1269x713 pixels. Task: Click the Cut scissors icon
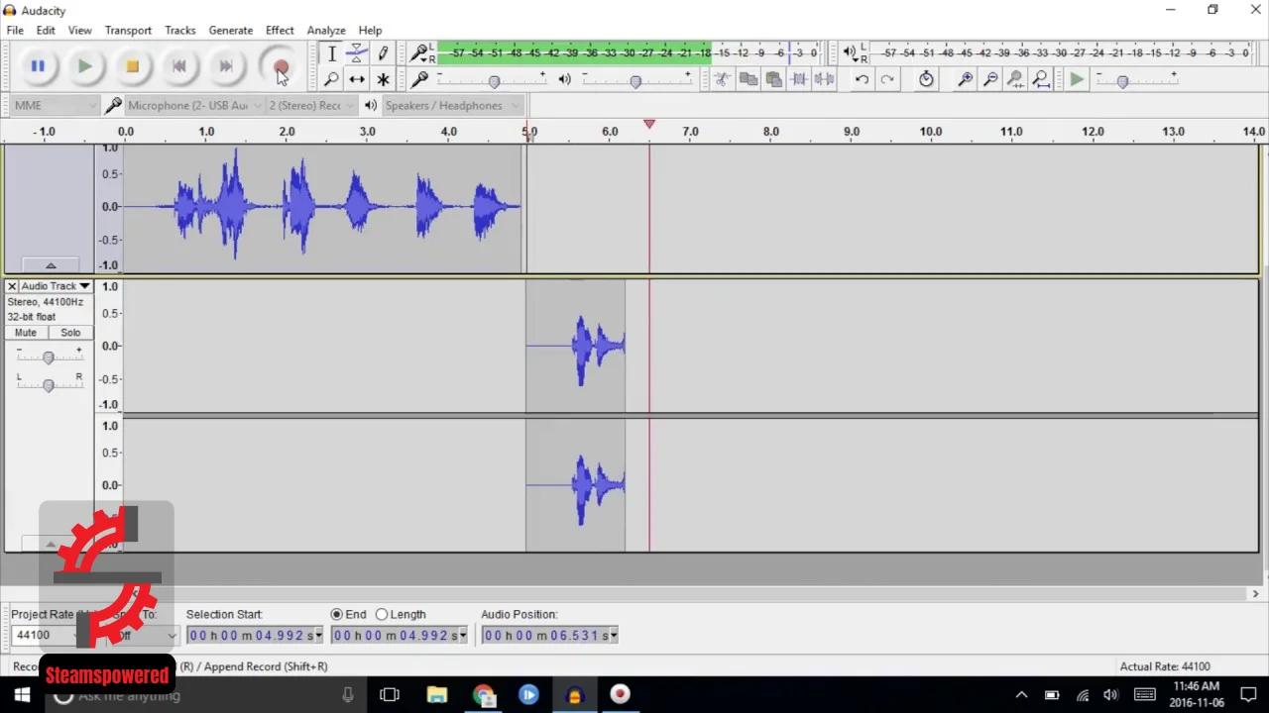[722, 79]
